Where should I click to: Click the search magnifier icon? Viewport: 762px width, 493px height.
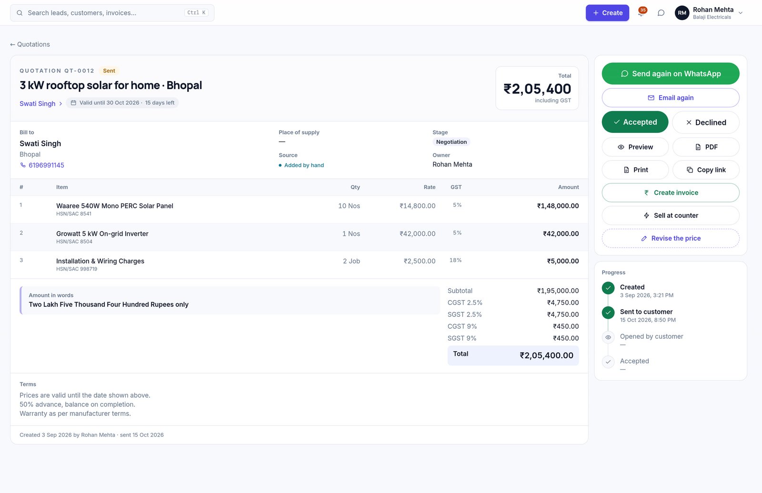[20, 13]
